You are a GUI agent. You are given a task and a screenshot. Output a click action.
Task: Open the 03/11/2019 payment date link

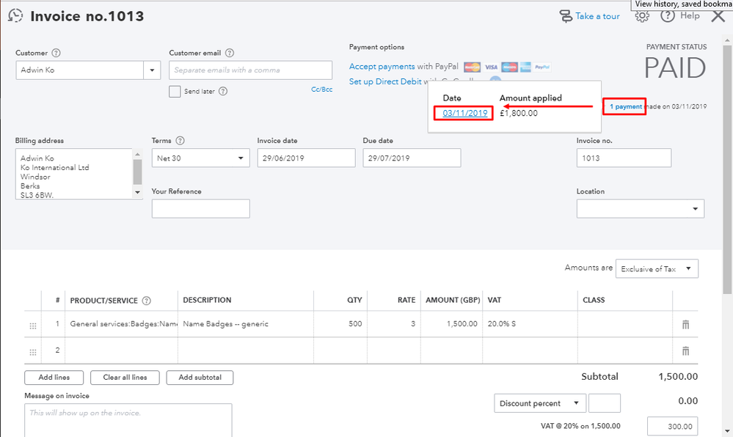(465, 113)
